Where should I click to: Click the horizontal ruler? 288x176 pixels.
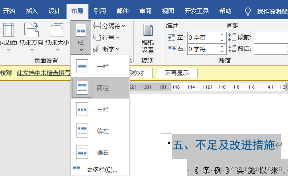(208, 87)
